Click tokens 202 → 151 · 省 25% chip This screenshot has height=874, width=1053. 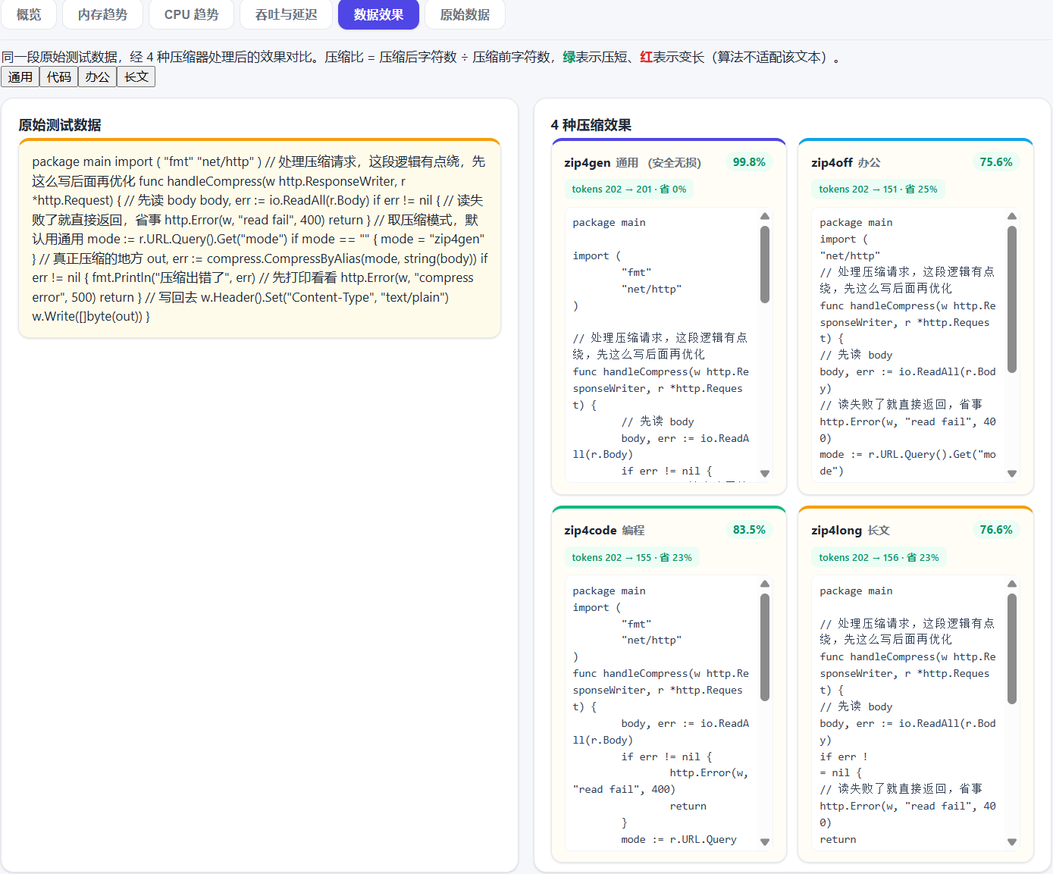878,190
